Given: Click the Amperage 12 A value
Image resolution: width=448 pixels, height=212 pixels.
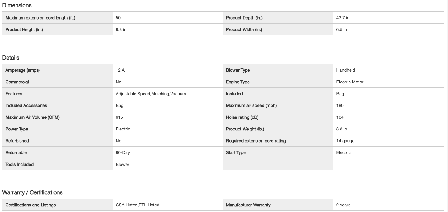Looking at the screenshot, I should pos(120,70).
